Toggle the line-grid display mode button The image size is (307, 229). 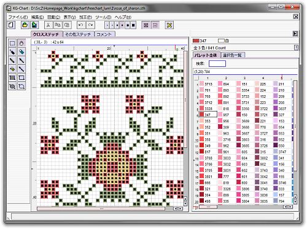click(155, 25)
